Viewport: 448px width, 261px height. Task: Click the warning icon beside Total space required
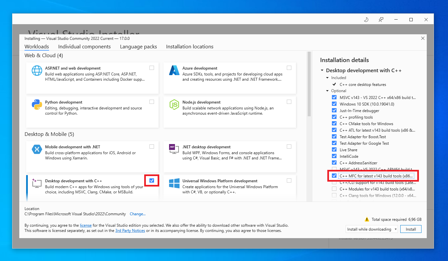pos(367,220)
